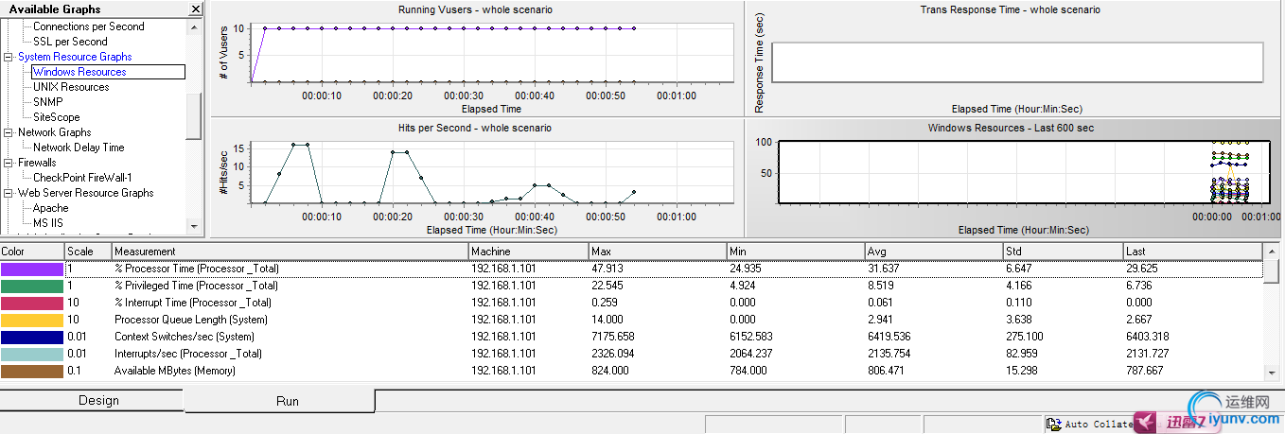Viewport: 1285px width, 434px height.
Task: Click the Xunlei bird icon
Action: point(1150,420)
